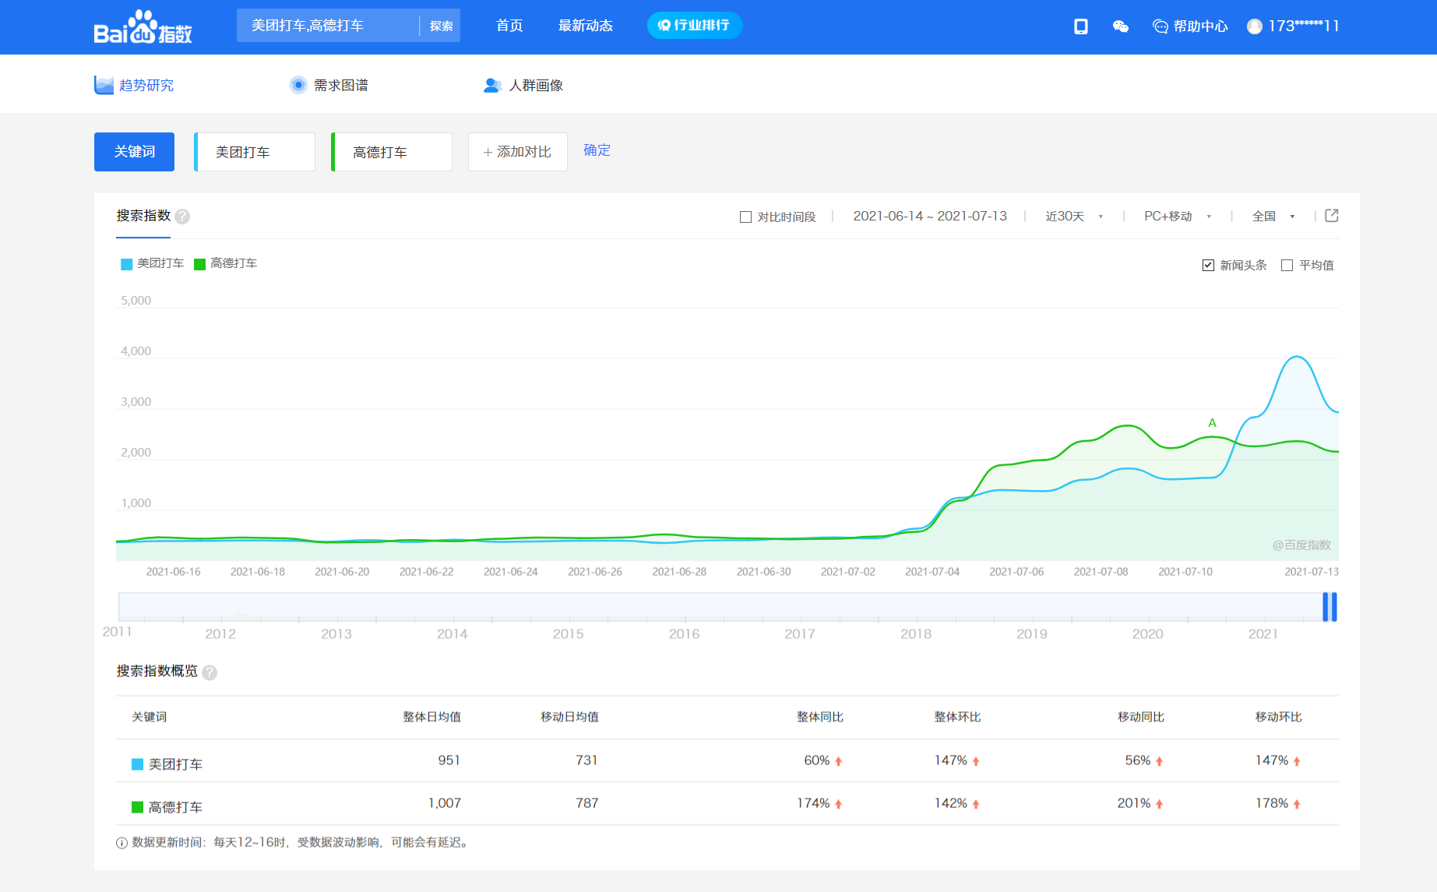Click the demand graph radar icon
Screen dimensions: 1437x892
click(298, 85)
